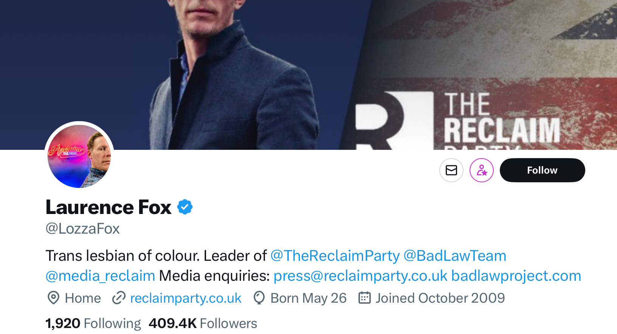The height and width of the screenshot is (334, 617).
Task: Click the purple subscribe person-star icon
Action: [482, 170]
